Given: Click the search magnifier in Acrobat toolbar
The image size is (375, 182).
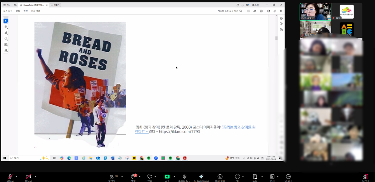Looking at the screenshot, I should pyautogui.click(x=241, y=11).
